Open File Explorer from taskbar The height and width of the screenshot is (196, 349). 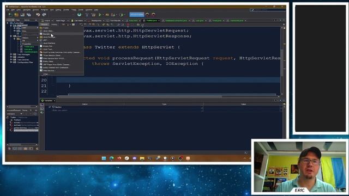pyautogui.click(x=142, y=158)
